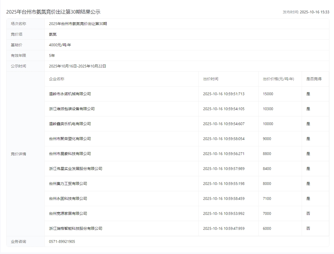Viewport: 334px width, 254px height.
Task: Click the page title 2025年台州市氨氮竞价出让第30期结果公示
Action: coord(53,12)
